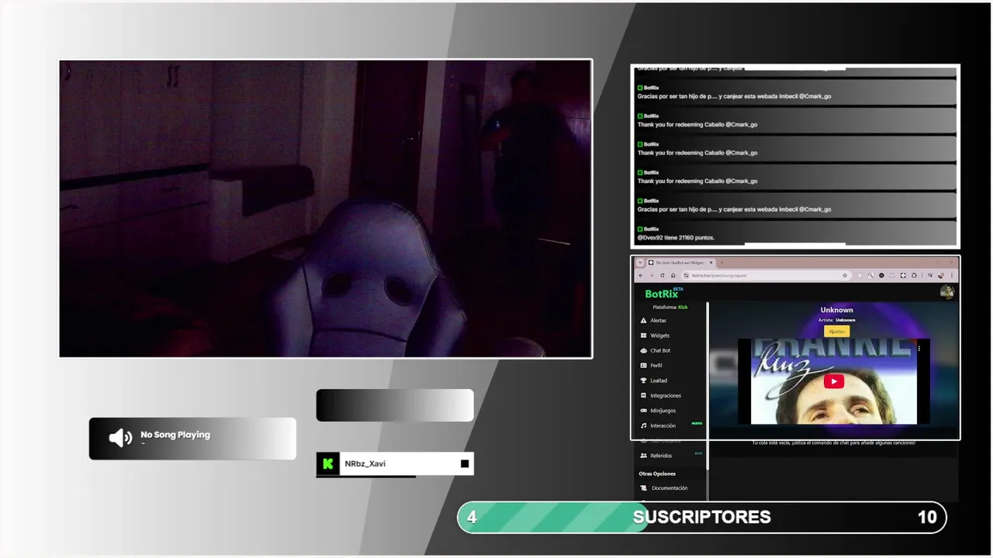Open the Minijuegos gamepad icon
993x558 pixels.
643,411
